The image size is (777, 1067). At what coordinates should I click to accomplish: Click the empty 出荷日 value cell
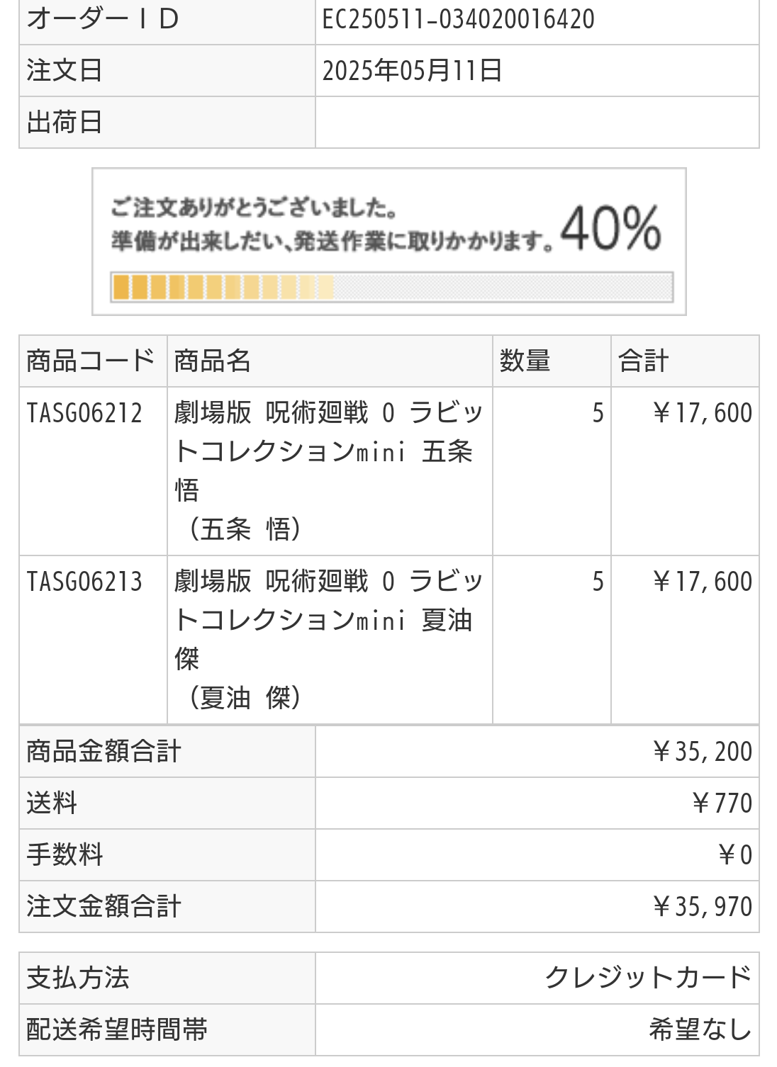pos(537,123)
